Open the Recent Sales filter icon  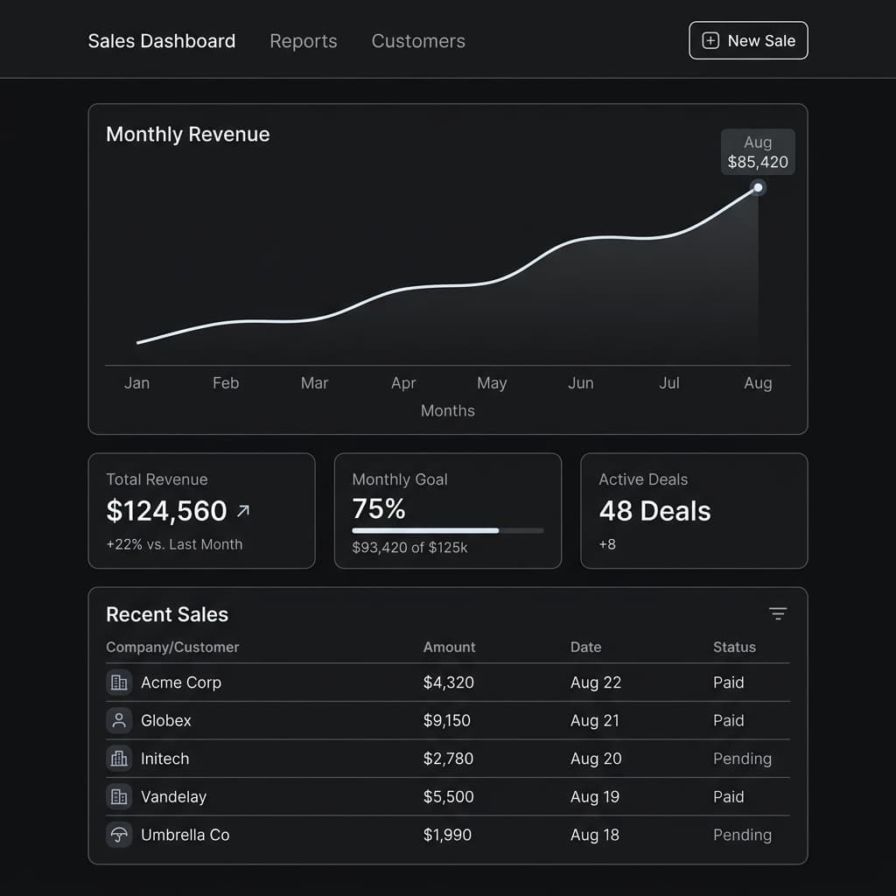(x=777, y=613)
